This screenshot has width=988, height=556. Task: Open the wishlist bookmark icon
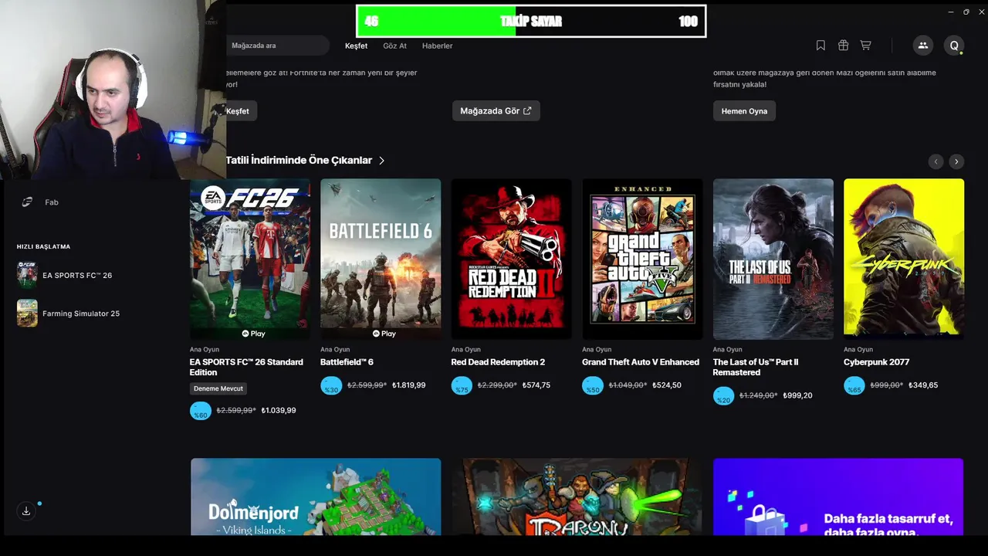[821, 46]
